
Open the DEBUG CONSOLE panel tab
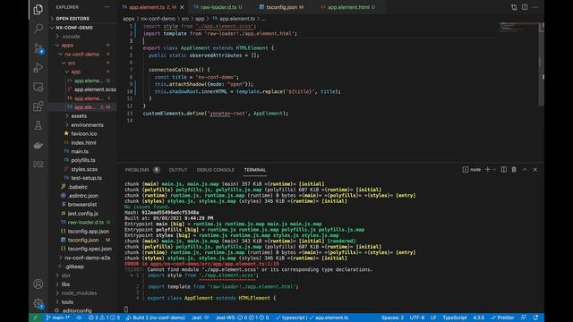click(216, 170)
